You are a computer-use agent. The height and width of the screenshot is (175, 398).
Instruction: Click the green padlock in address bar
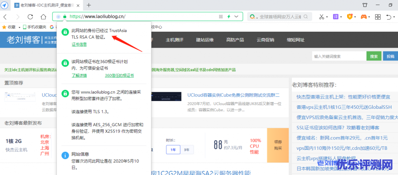pos(65,17)
